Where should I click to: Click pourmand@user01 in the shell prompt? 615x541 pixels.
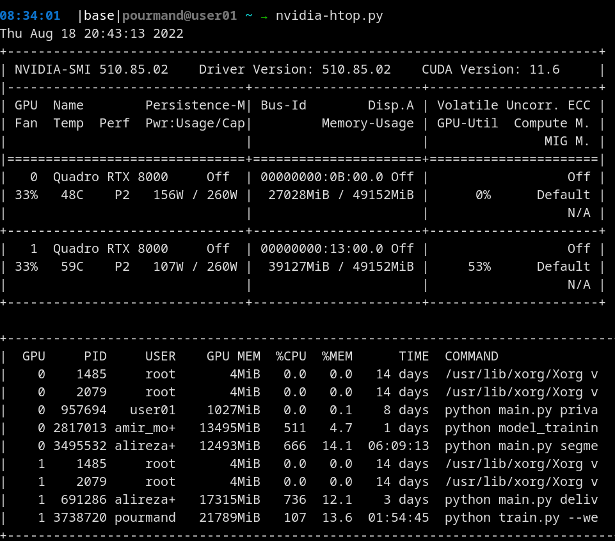(180, 16)
